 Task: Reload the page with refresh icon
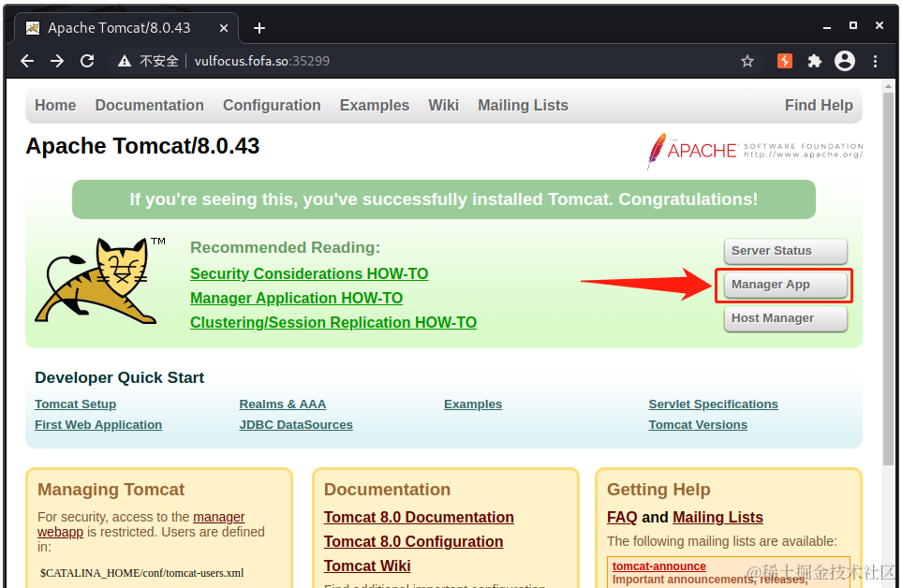[87, 61]
